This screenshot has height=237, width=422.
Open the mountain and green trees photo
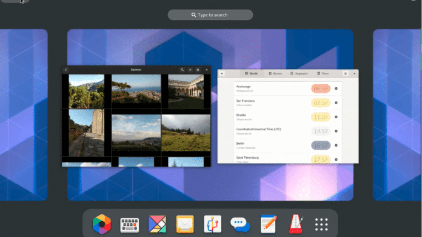tap(86, 92)
